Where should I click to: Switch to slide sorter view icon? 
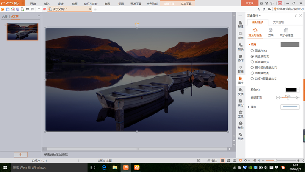pyautogui.click(x=228, y=161)
